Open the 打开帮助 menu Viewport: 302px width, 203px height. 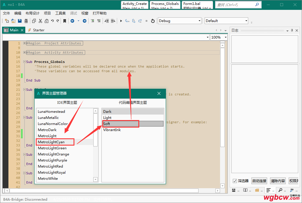100,13
